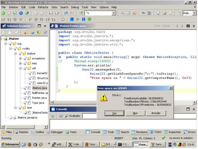Screen dimensions: 198x149
Task: Click the blue info circle toolbar icon
Action: (x=21, y=13)
